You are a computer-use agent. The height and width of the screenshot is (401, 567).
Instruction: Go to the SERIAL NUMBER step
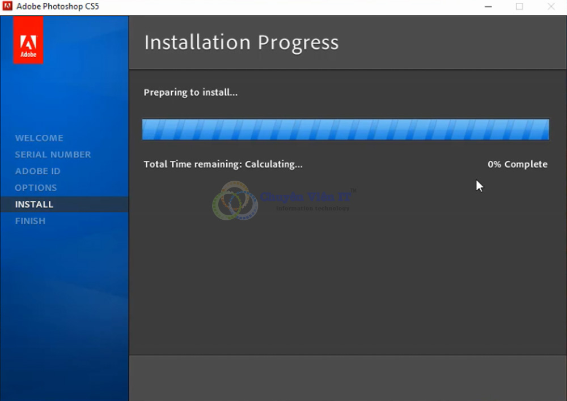[53, 155]
